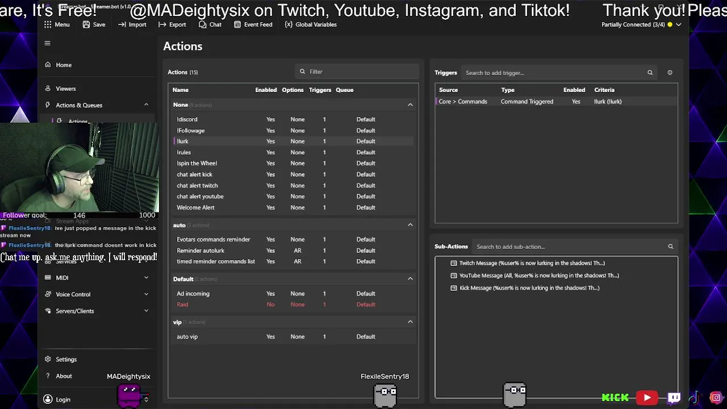Expand the MIDI sidebar section
Viewport: 727px width, 409px height.
coord(146,278)
